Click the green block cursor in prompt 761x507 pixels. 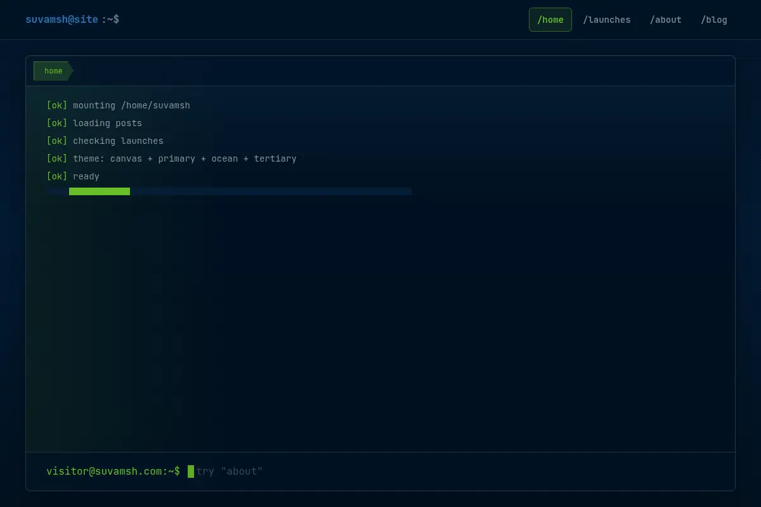point(191,472)
